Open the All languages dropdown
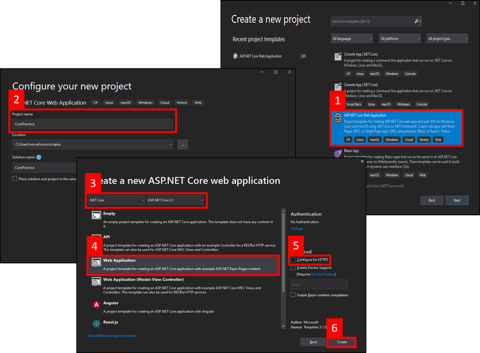The image size is (480, 353). [x=352, y=39]
